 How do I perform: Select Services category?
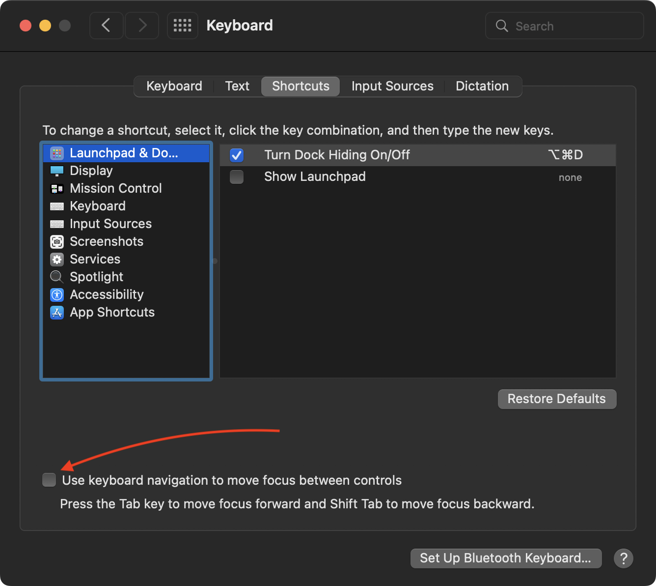[126, 260]
